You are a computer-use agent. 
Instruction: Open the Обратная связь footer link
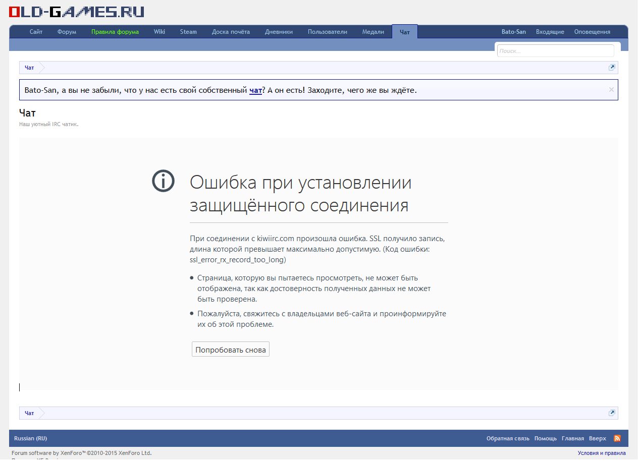coord(508,438)
